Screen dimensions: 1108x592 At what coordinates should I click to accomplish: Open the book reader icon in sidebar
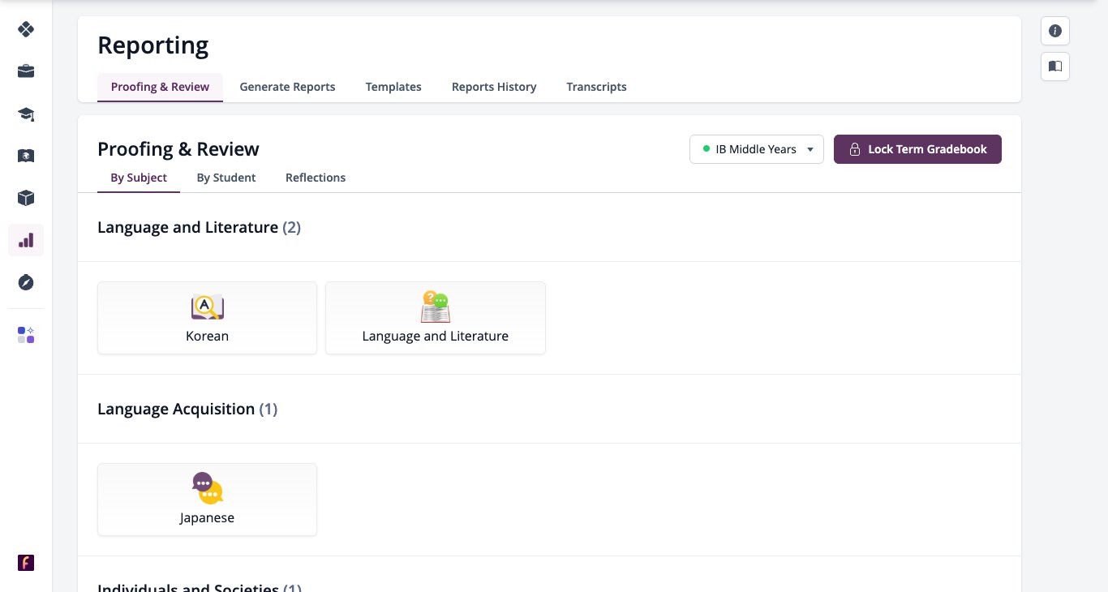(26, 156)
